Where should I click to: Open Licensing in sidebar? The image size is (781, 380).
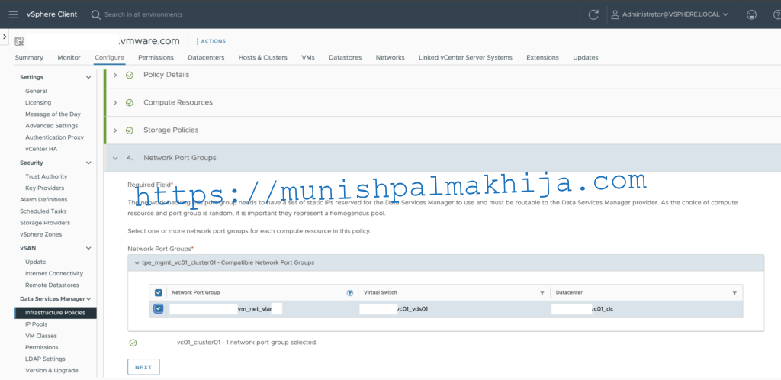tap(38, 102)
